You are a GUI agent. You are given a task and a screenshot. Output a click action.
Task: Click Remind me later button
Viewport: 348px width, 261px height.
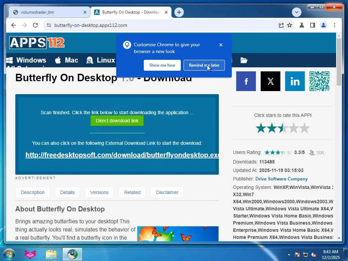point(204,65)
